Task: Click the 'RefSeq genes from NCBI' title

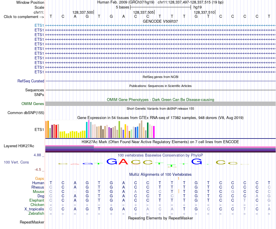Action: pos(160,77)
